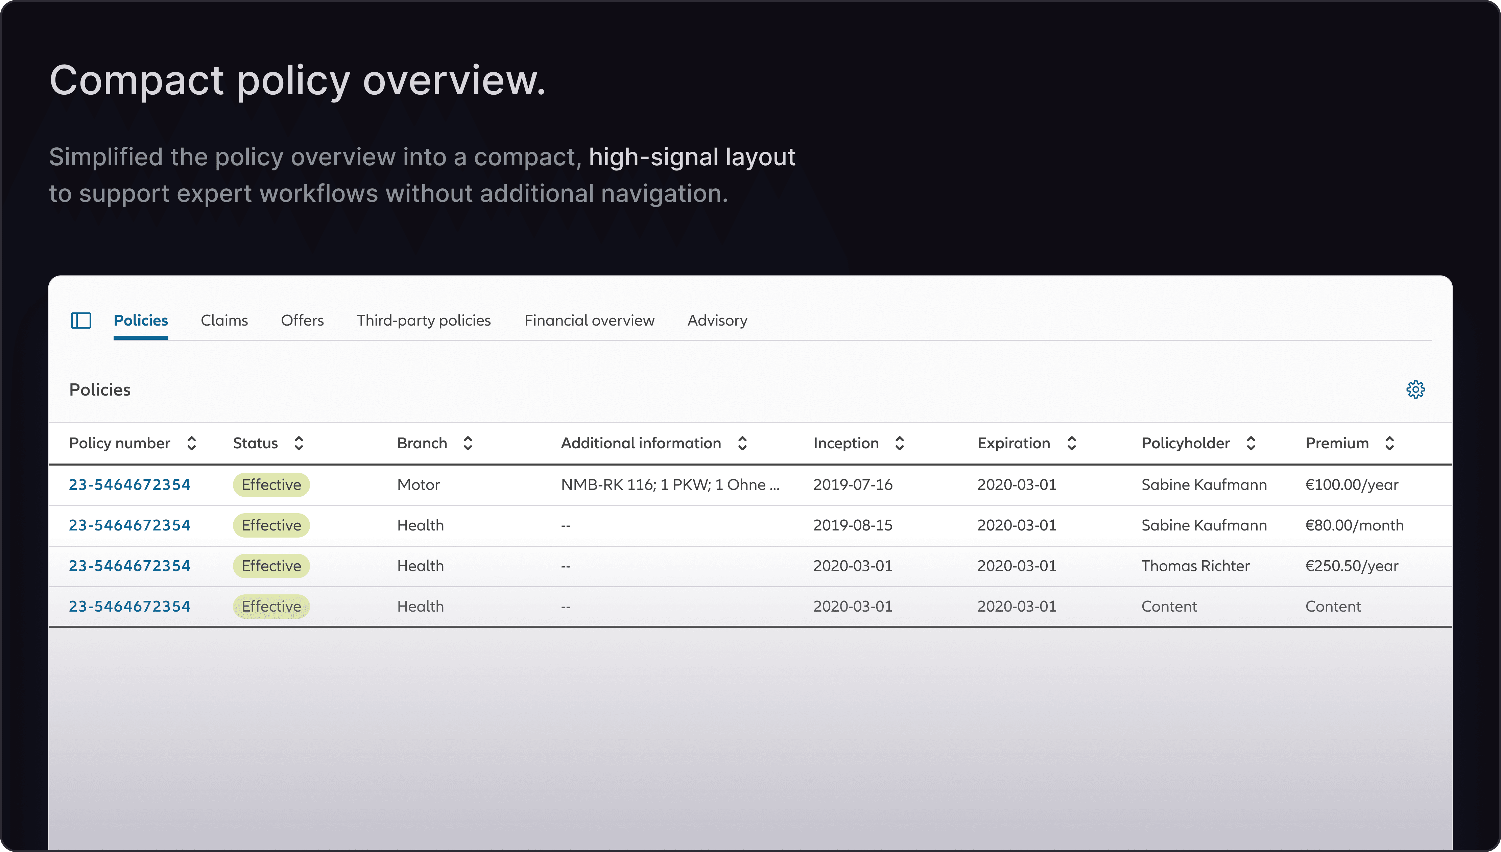Sort by Premium column arrows
Image resolution: width=1501 pixels, height=852 pixels.
1389,443
